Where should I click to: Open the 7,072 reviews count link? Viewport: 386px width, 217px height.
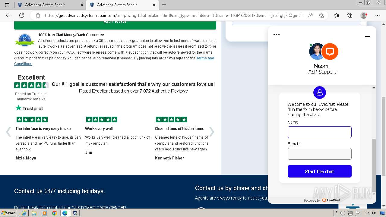tap(145, 91)
